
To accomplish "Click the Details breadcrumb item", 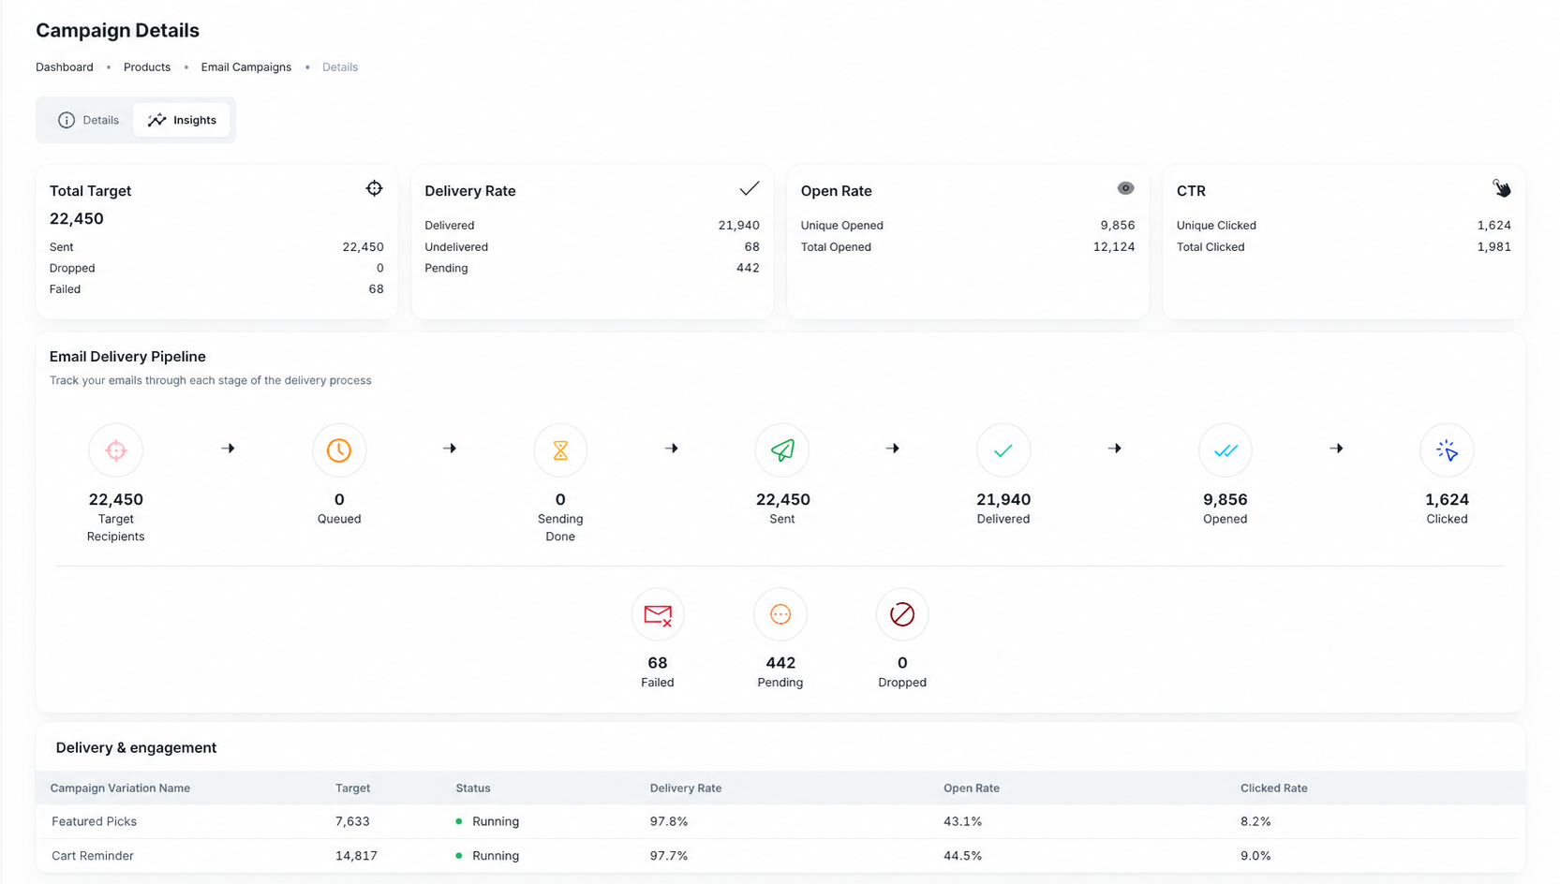I will pos(340,67).
